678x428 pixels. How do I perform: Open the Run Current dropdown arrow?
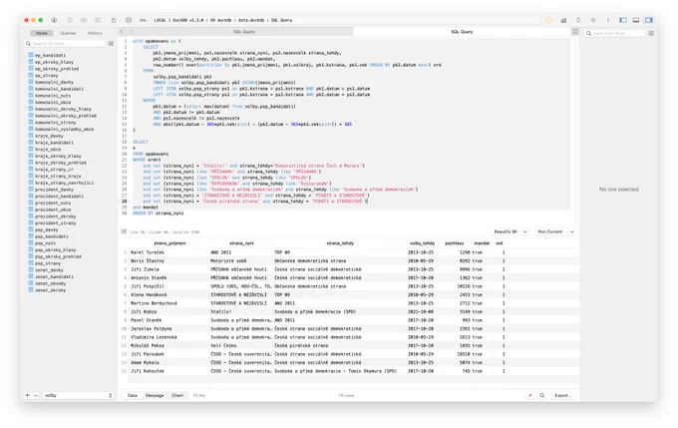pyautogui.click(x=571, y=232)
